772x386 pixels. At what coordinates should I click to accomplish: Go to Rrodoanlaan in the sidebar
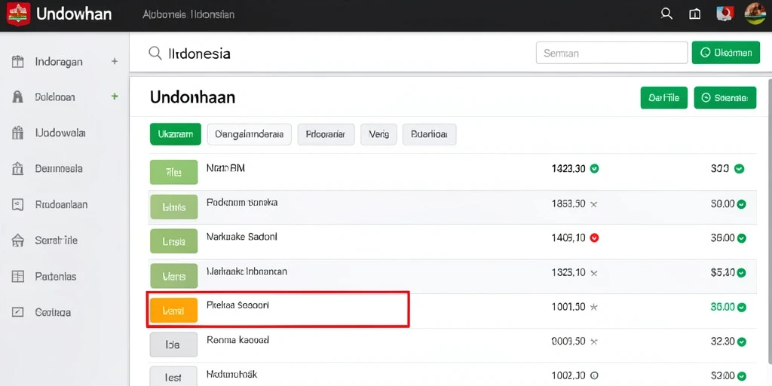click(x=62, y=204)
